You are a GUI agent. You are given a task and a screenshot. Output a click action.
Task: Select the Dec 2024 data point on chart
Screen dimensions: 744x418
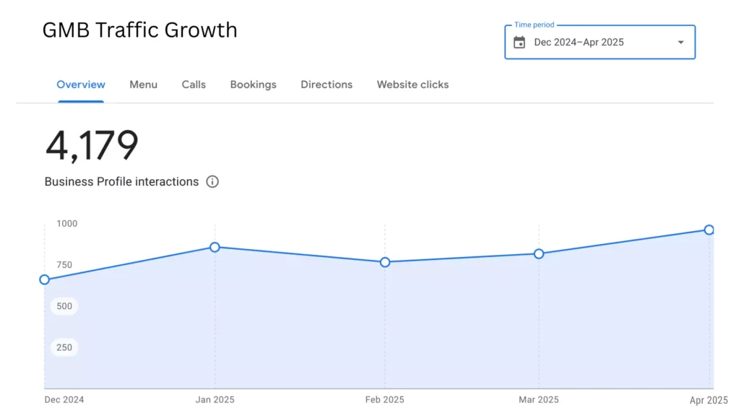45,279
